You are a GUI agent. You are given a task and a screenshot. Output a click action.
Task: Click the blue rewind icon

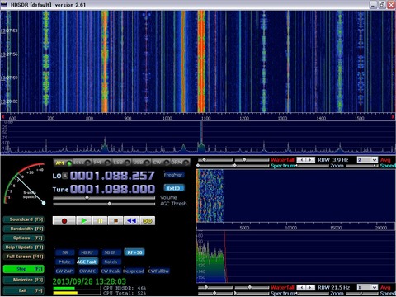[x=131, y=221]
